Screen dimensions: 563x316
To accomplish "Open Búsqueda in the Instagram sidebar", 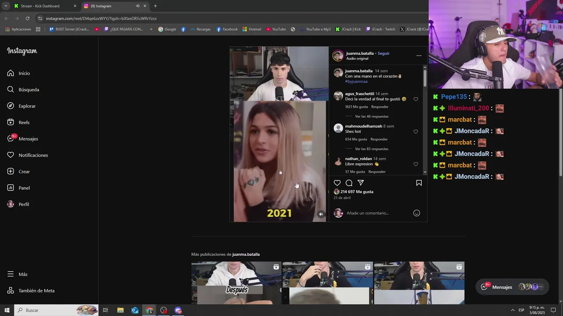I will coord(23,90).
